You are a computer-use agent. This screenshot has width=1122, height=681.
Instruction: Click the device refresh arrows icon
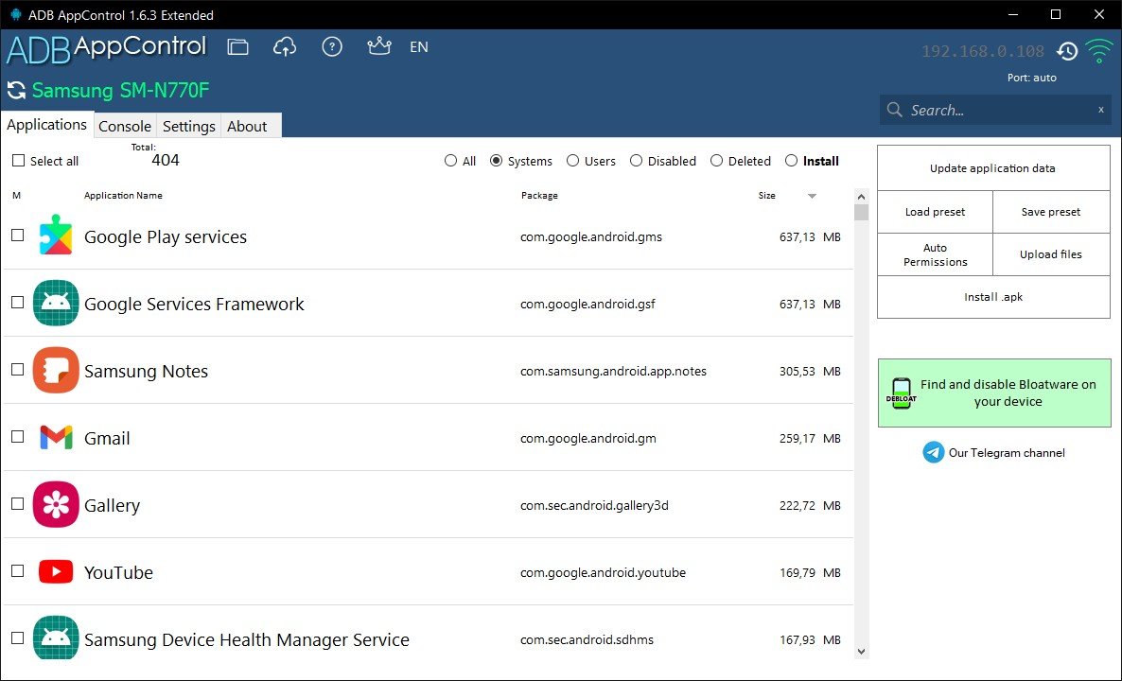click(x=16, y=90)
